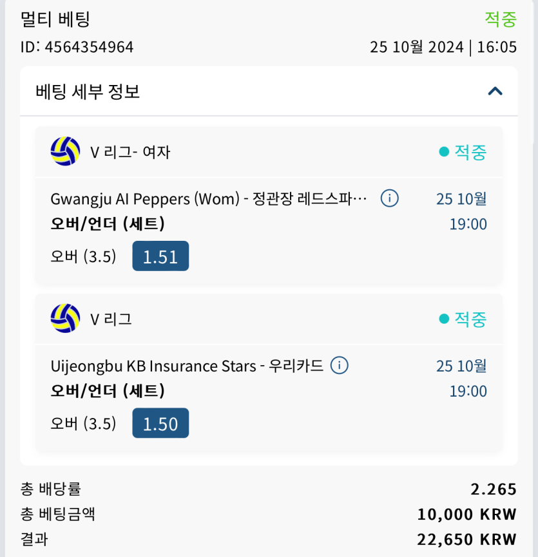Screen dimensions: 538x557
Task: Click the 총 베팅금액 value 10,000 KRW
Action: 467,515
